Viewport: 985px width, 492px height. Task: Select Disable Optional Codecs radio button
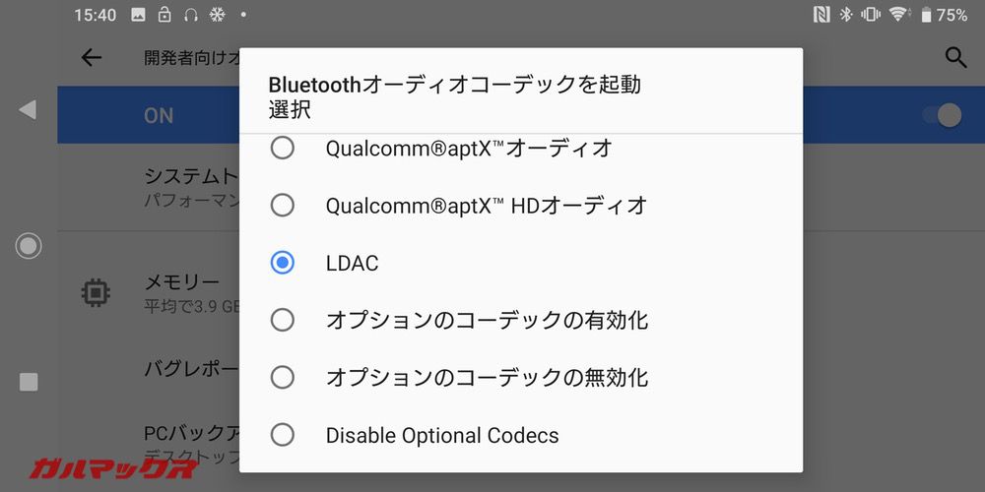[283, 435]
